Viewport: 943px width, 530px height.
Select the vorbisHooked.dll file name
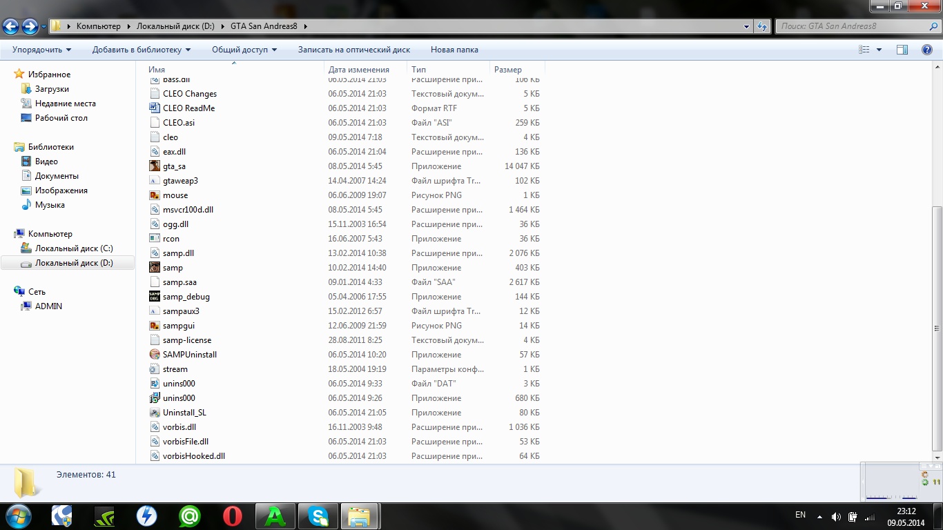194,456
